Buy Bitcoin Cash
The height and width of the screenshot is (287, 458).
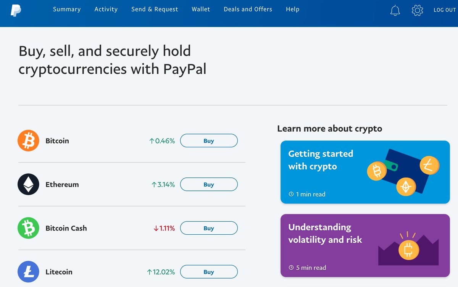(x=209, y=228)
